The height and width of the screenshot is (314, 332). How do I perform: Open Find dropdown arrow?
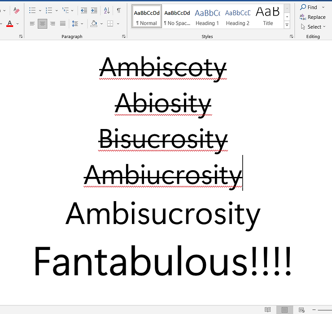point(323,7)
